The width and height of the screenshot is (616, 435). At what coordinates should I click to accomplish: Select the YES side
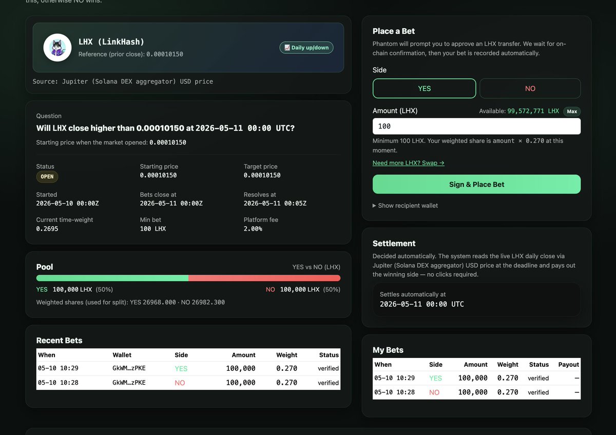[x=425, y=88]
